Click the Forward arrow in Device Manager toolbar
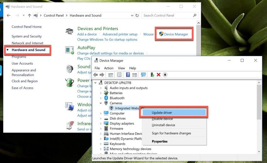 coord(102,75)
